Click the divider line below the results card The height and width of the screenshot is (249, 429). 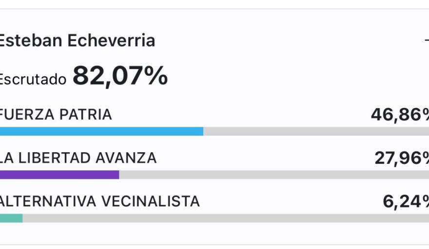(x=214, y=244)
